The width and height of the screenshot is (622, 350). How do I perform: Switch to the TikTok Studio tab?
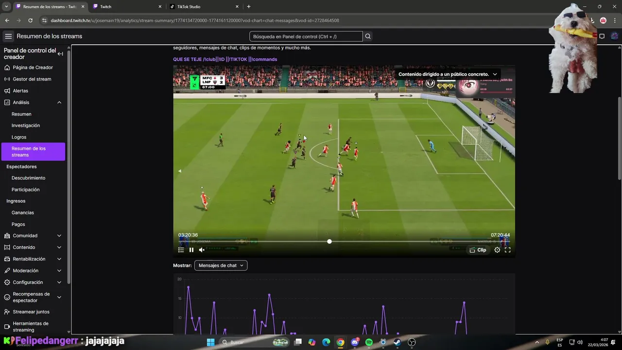click(204, 7)
